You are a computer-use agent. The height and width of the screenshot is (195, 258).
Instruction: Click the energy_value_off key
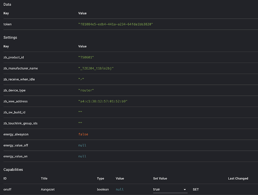coord(16,145)
